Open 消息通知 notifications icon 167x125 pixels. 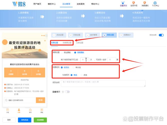(x=145, y=3)
